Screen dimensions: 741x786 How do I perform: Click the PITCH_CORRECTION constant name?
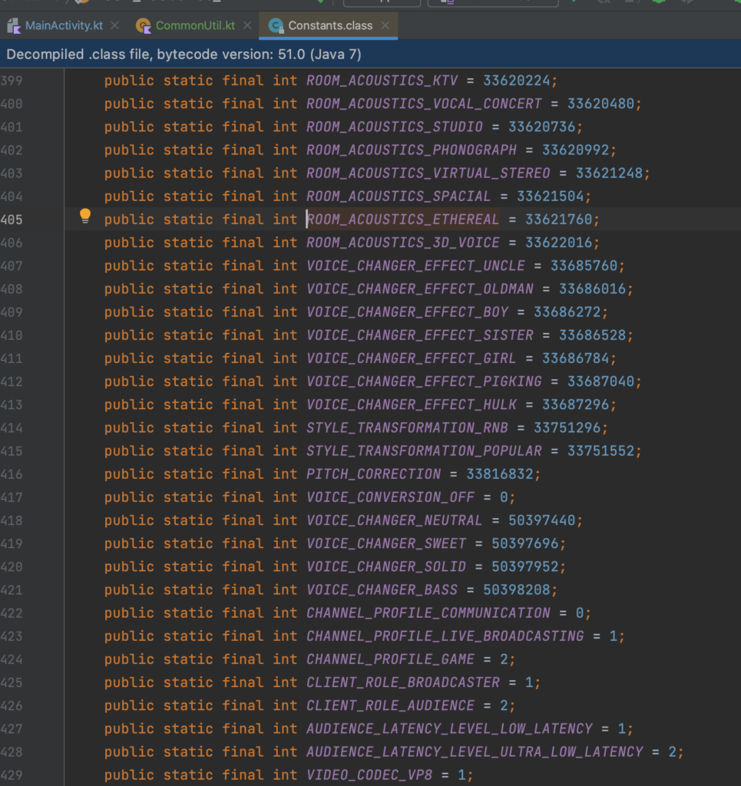coord(373,474)
